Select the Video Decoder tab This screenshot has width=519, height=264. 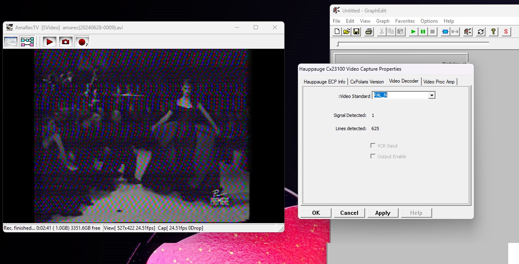(404, 81)
